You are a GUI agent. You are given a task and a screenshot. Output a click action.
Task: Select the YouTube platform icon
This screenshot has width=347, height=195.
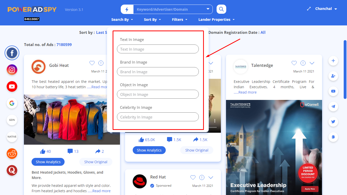[12, 86]
